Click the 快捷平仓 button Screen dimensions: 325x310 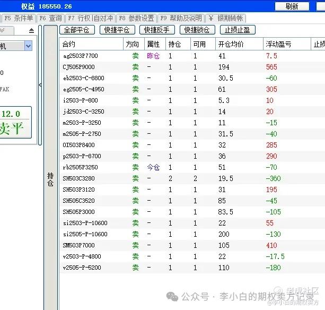click(117, 30)
